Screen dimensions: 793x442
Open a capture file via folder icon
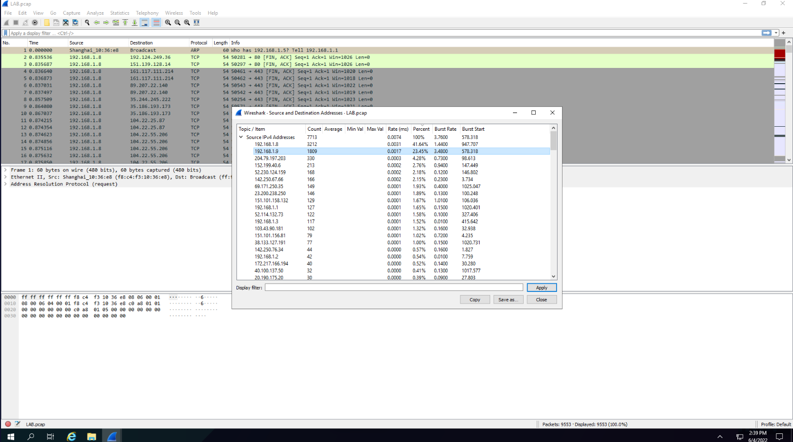[x=47, y=23]
